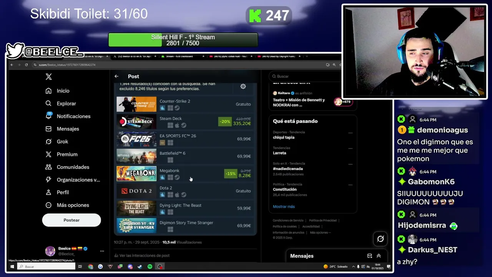Click the Comunidades people icon
The width and height of the screenshot is (492, 277).
pyautogui.click(x=48, y=167)
